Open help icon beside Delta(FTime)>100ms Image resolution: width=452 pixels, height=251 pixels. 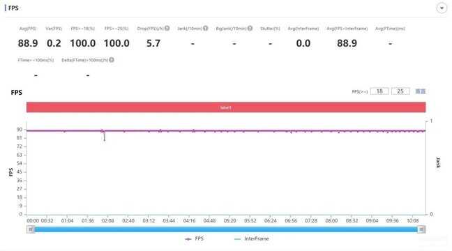point(112,60)
